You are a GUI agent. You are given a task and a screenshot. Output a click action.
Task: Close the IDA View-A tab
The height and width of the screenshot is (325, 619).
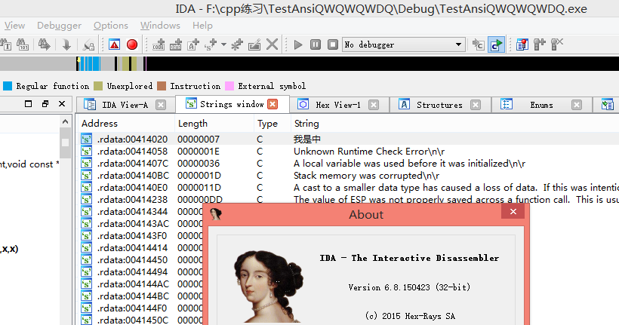point(161,105)
